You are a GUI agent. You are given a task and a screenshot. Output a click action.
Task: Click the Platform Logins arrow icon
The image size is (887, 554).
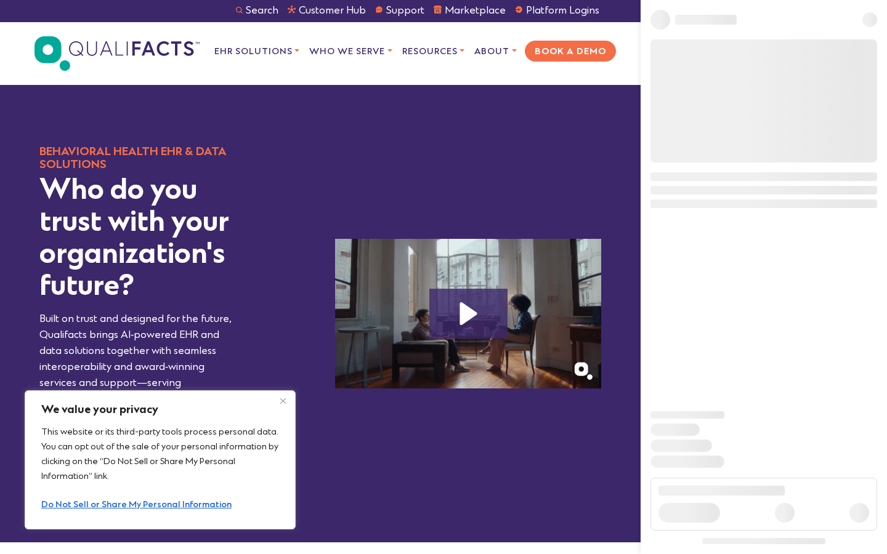pos(519,10)
